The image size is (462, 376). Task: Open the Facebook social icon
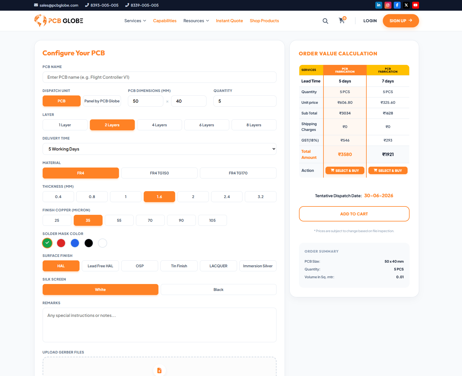397,5
